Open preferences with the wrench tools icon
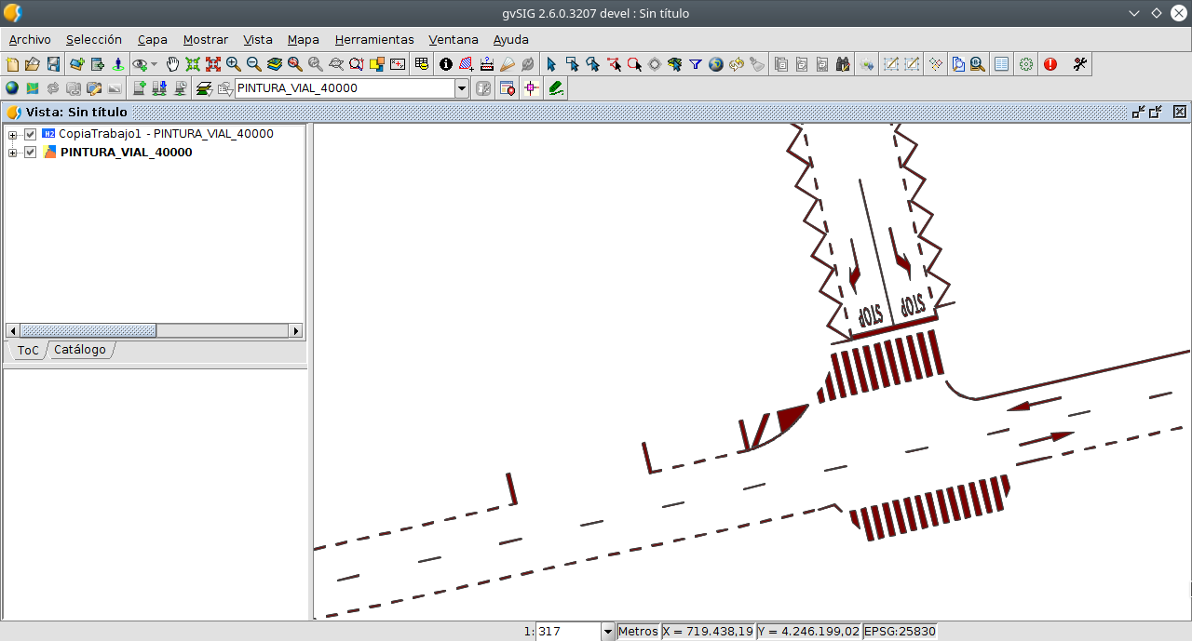The width and height of the screenshot is (1192, 641). 1080,64
